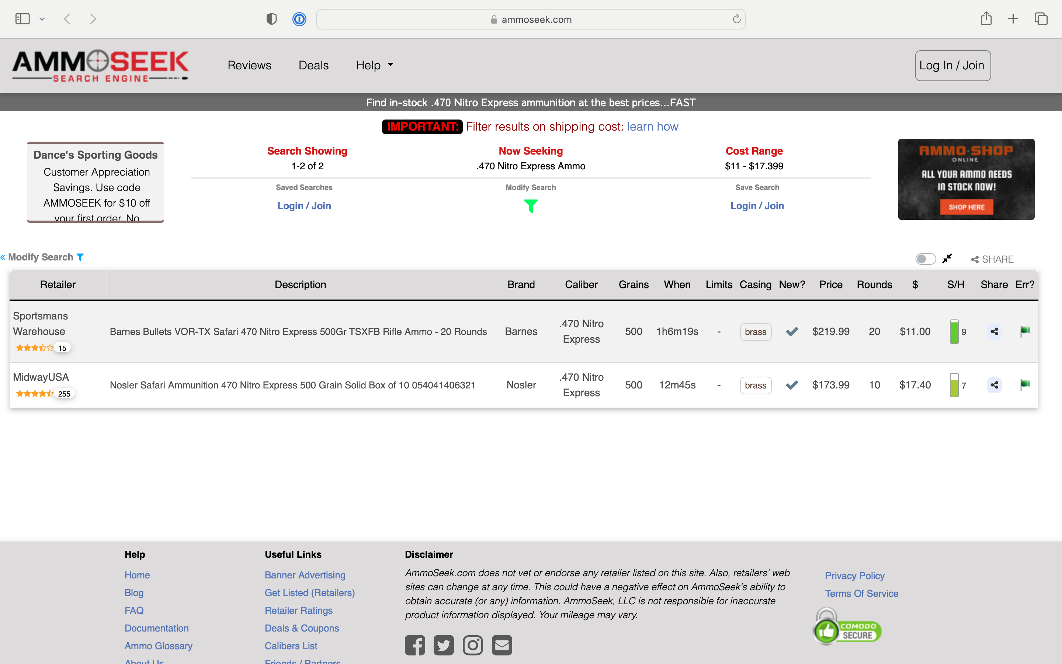Screen dimensions: 1062x664
Task: Toggle the switch beside the compress icon
Action: click(926, 259)
